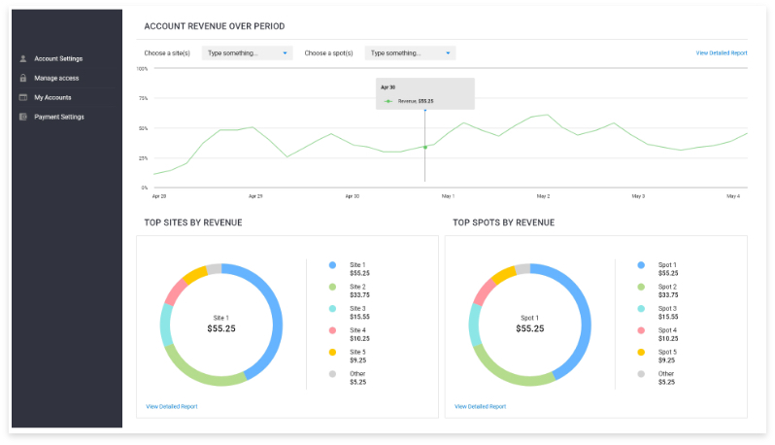
Task: Open the Account Settings menu item
Action: [x=58, y=58]
